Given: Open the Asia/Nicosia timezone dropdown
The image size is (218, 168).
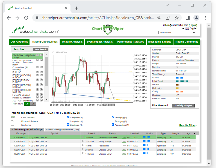Looking at the screenshot, I should click(178, 32).
